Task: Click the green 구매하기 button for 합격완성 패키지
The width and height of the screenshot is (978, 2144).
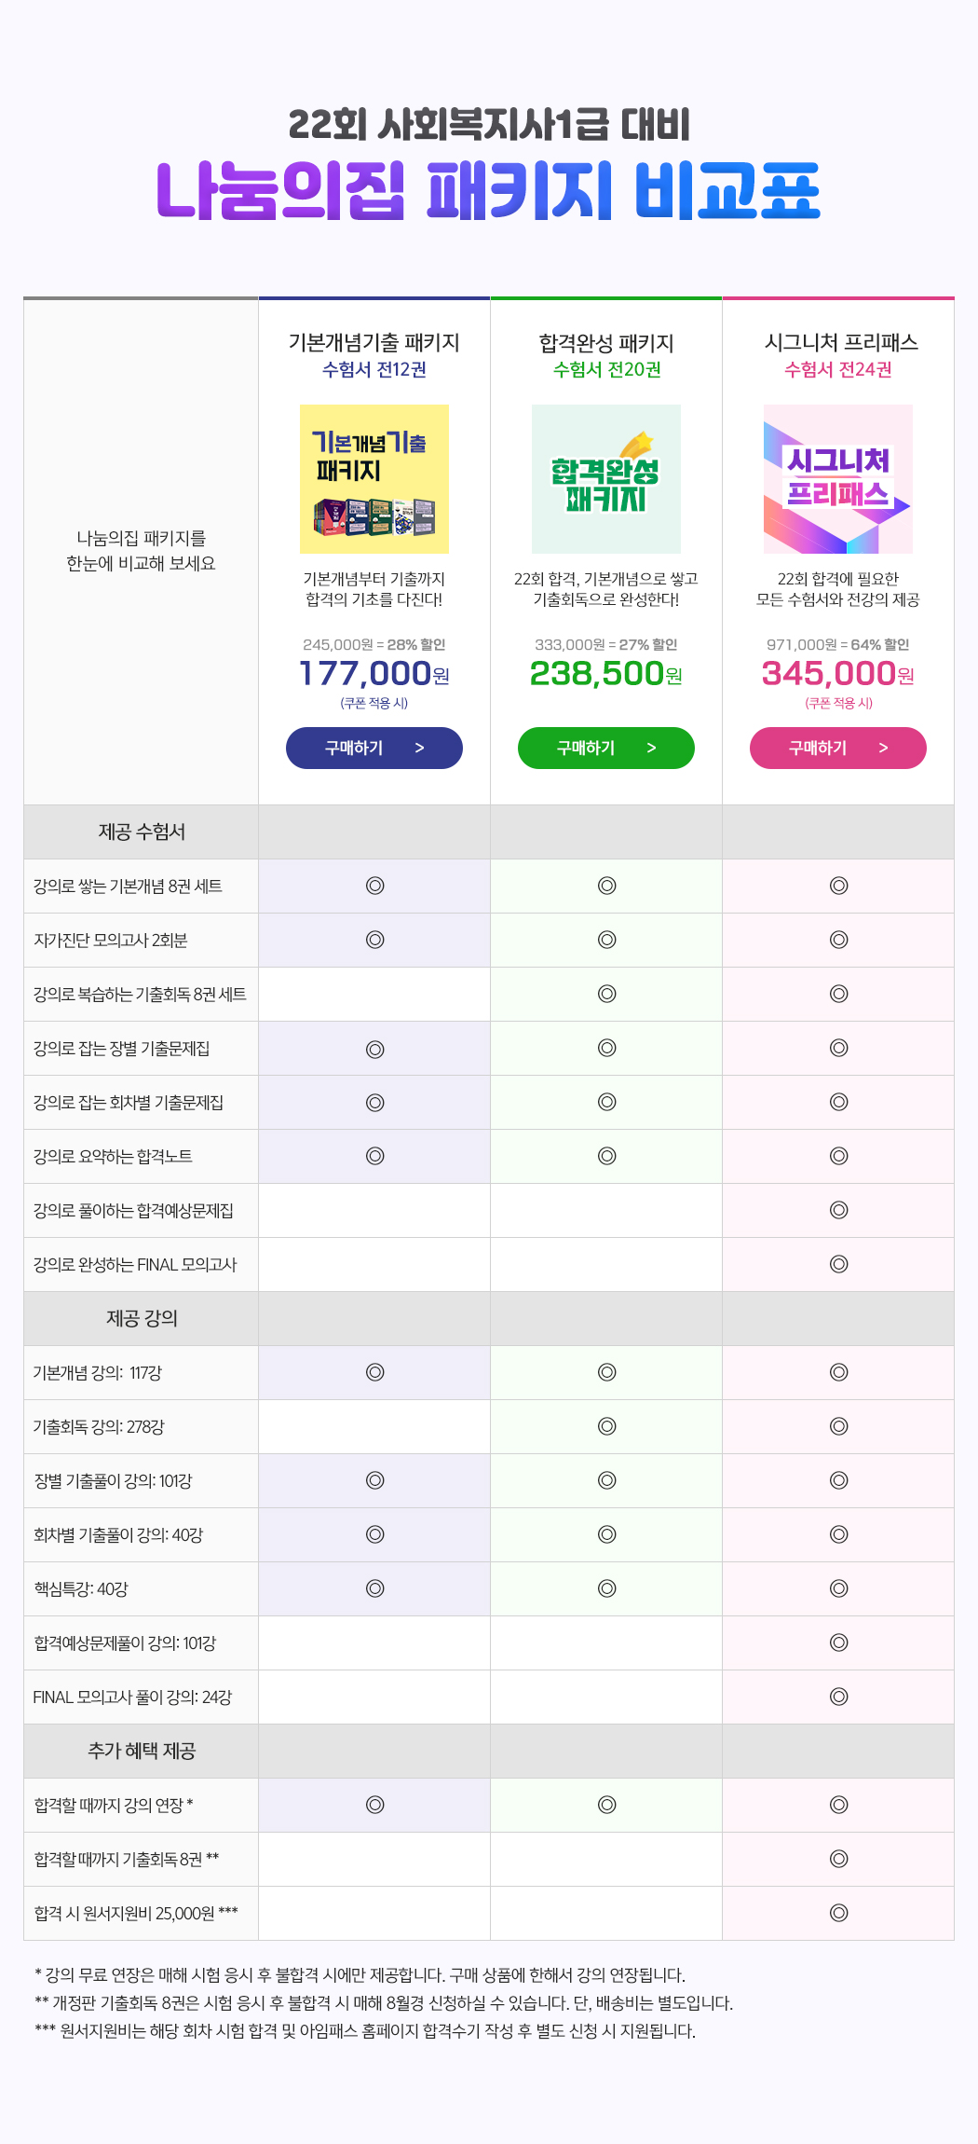Action: coord(606,748)
